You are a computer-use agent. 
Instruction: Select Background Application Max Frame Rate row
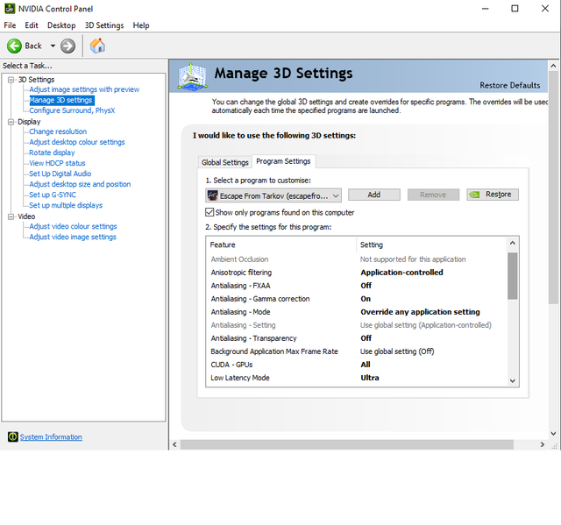tap(356, 351)
